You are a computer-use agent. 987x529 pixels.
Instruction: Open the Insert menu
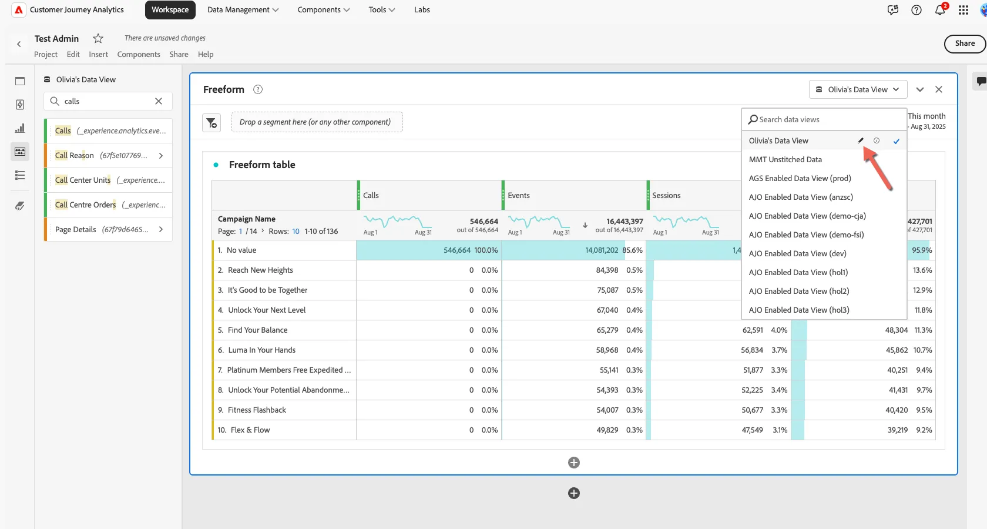coord(98,55)
